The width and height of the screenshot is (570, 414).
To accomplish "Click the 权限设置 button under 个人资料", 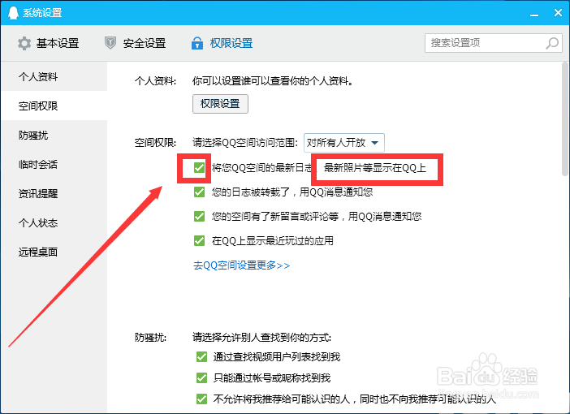I will [x=220, y=104].
